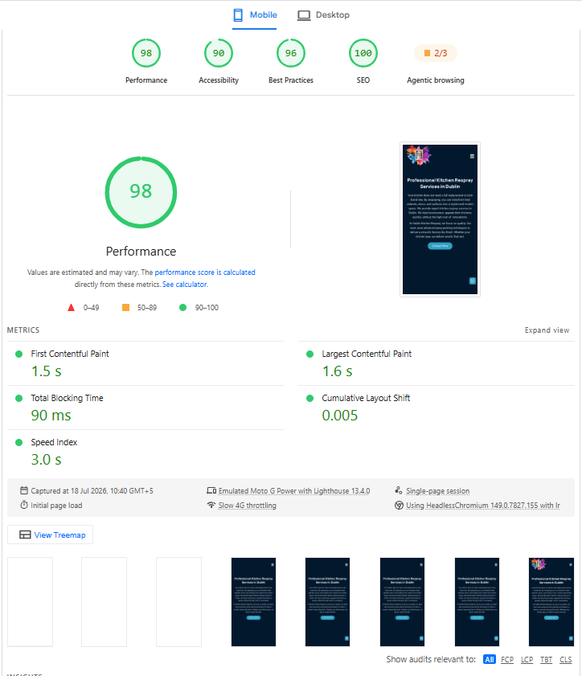Click the 90 ms blocking time value
This screenshot has height=676, width=582.
point(51,416)
